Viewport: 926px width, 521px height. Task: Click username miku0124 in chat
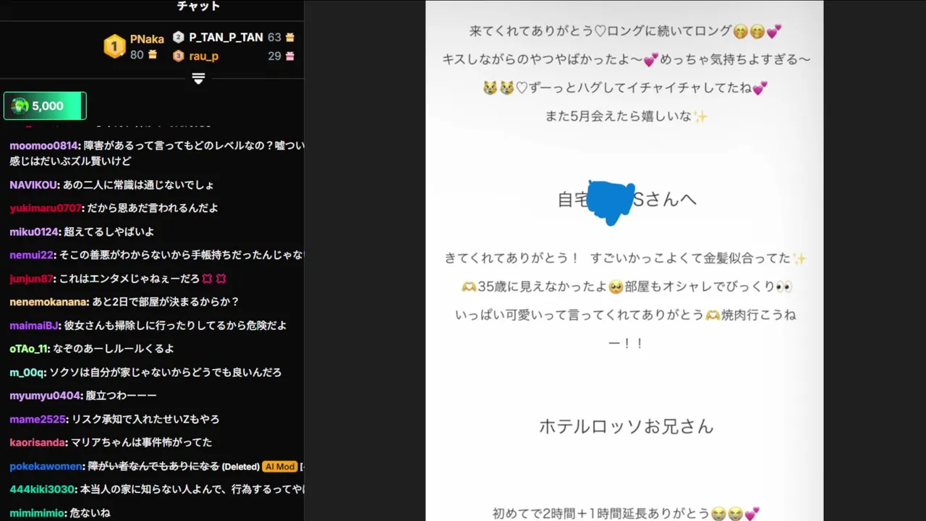click(35, 232)
